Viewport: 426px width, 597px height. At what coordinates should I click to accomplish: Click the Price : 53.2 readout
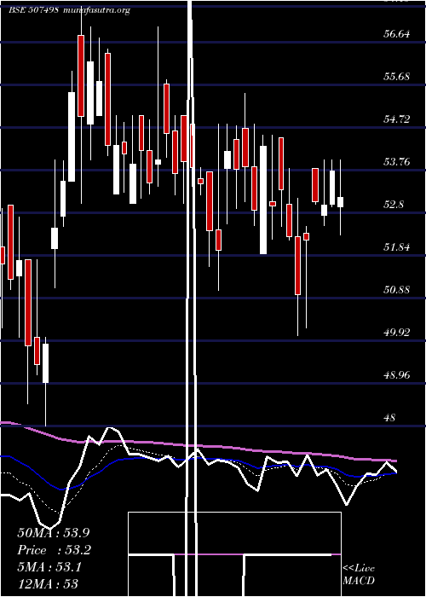pyautogui.click(x=55, y=550)
